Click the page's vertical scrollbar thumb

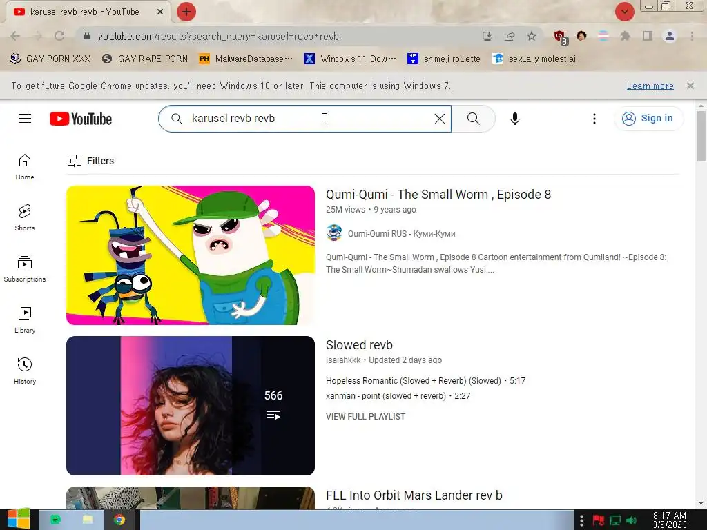701,135
